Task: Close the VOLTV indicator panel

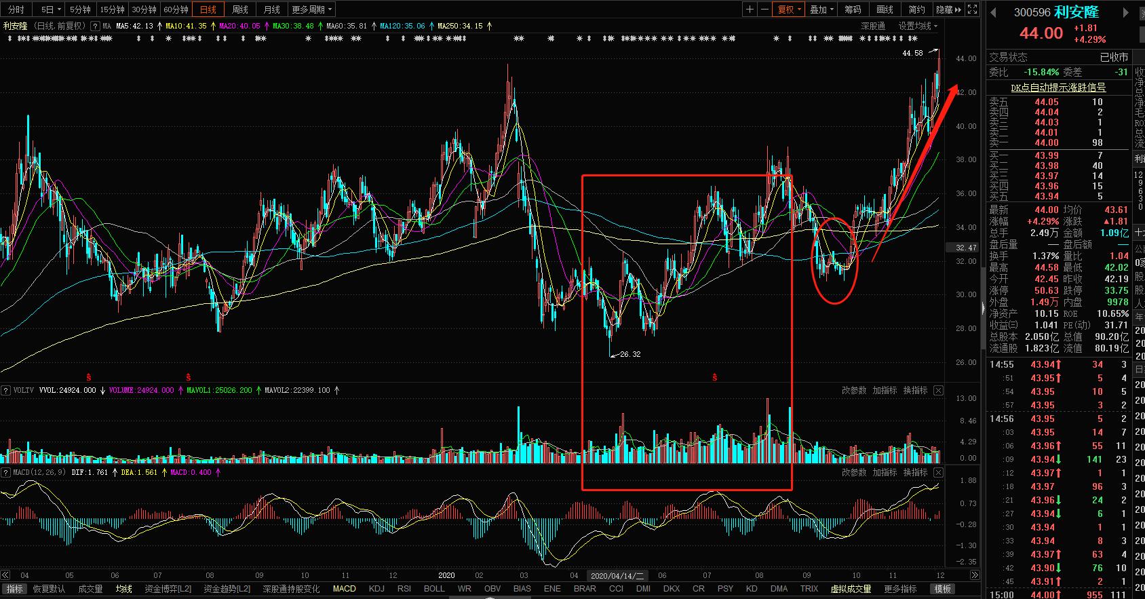Action: pyautogui.click(x=938, y=390)
